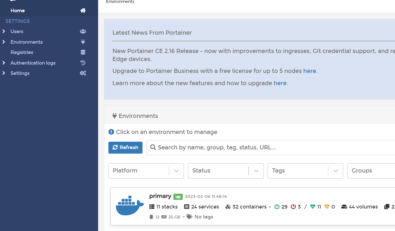Screen dimensions: 395x231
Task: Click the timestamp 2023-02-06 11:48:14
Action: 206,197
